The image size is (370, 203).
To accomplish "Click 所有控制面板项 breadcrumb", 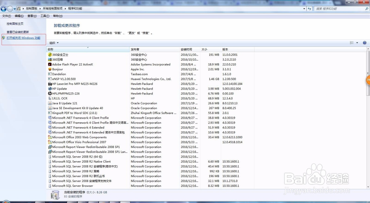I will [x=53, y=9].
